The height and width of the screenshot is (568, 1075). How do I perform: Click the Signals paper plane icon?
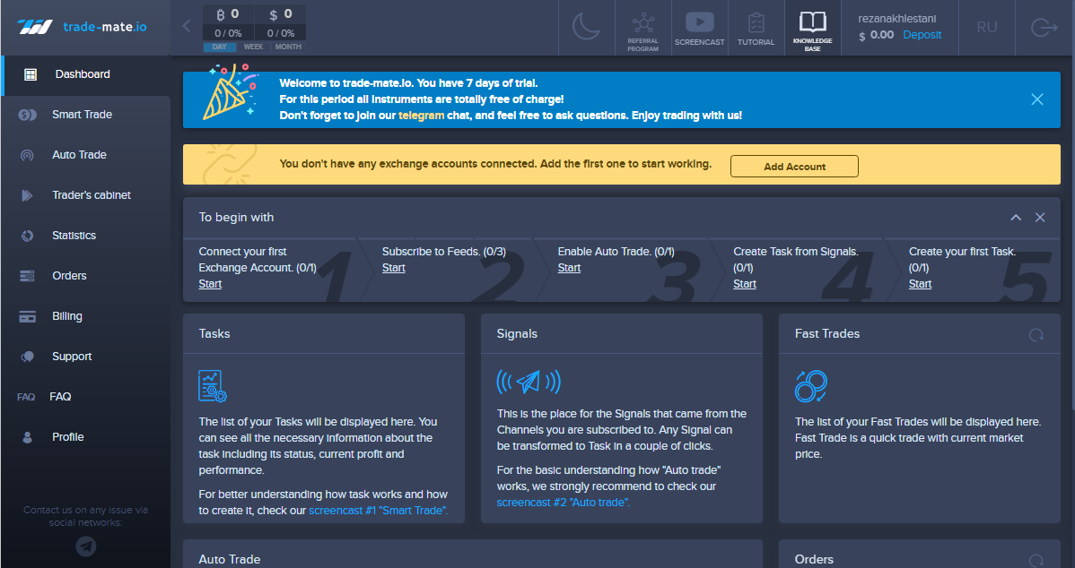(529, 382)
